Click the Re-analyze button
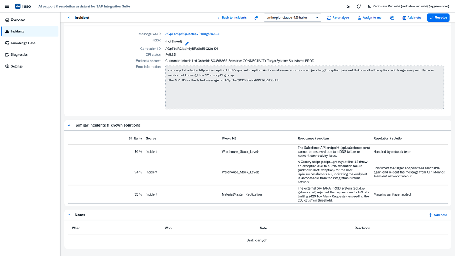The image size is (455, 256). point(338,18)
